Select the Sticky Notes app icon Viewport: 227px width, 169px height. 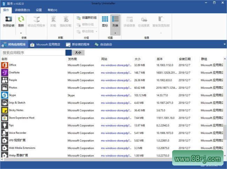tap(5, 110)
